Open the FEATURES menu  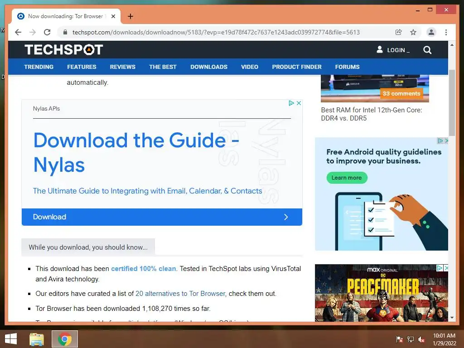click(x=82, y=67)
